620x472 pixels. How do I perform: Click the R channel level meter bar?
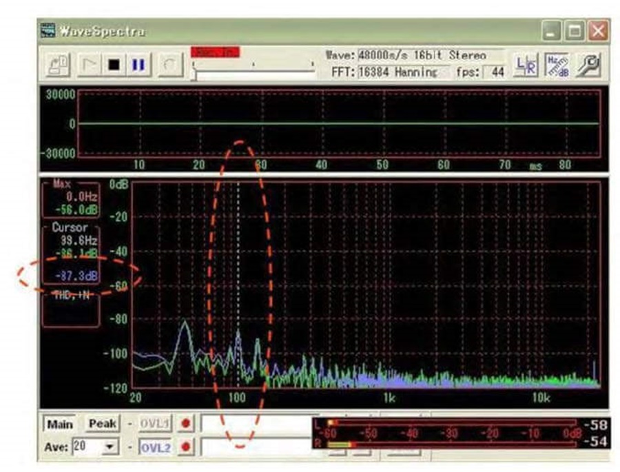[x=451, y=444]
